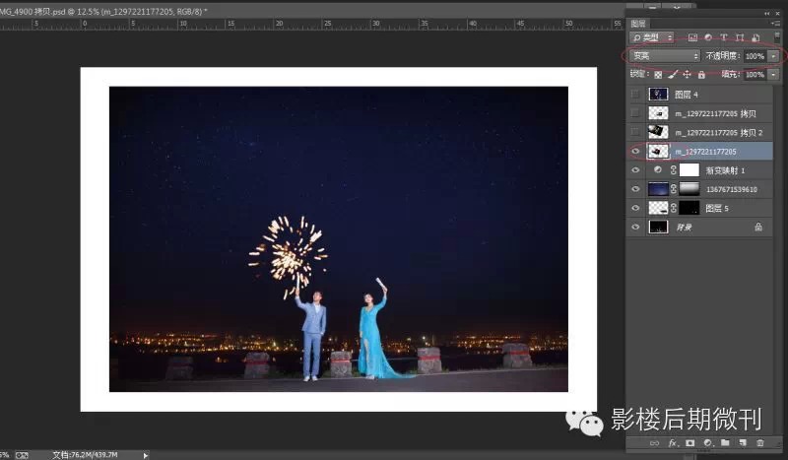The width and height of the screenshot is (788, 460).
Task: Open status bar info arrow menu
Action: click(145, 455)
